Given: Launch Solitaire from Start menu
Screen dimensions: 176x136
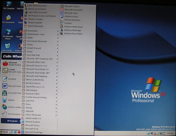Looking at the screenshot, I should [9, 100].
